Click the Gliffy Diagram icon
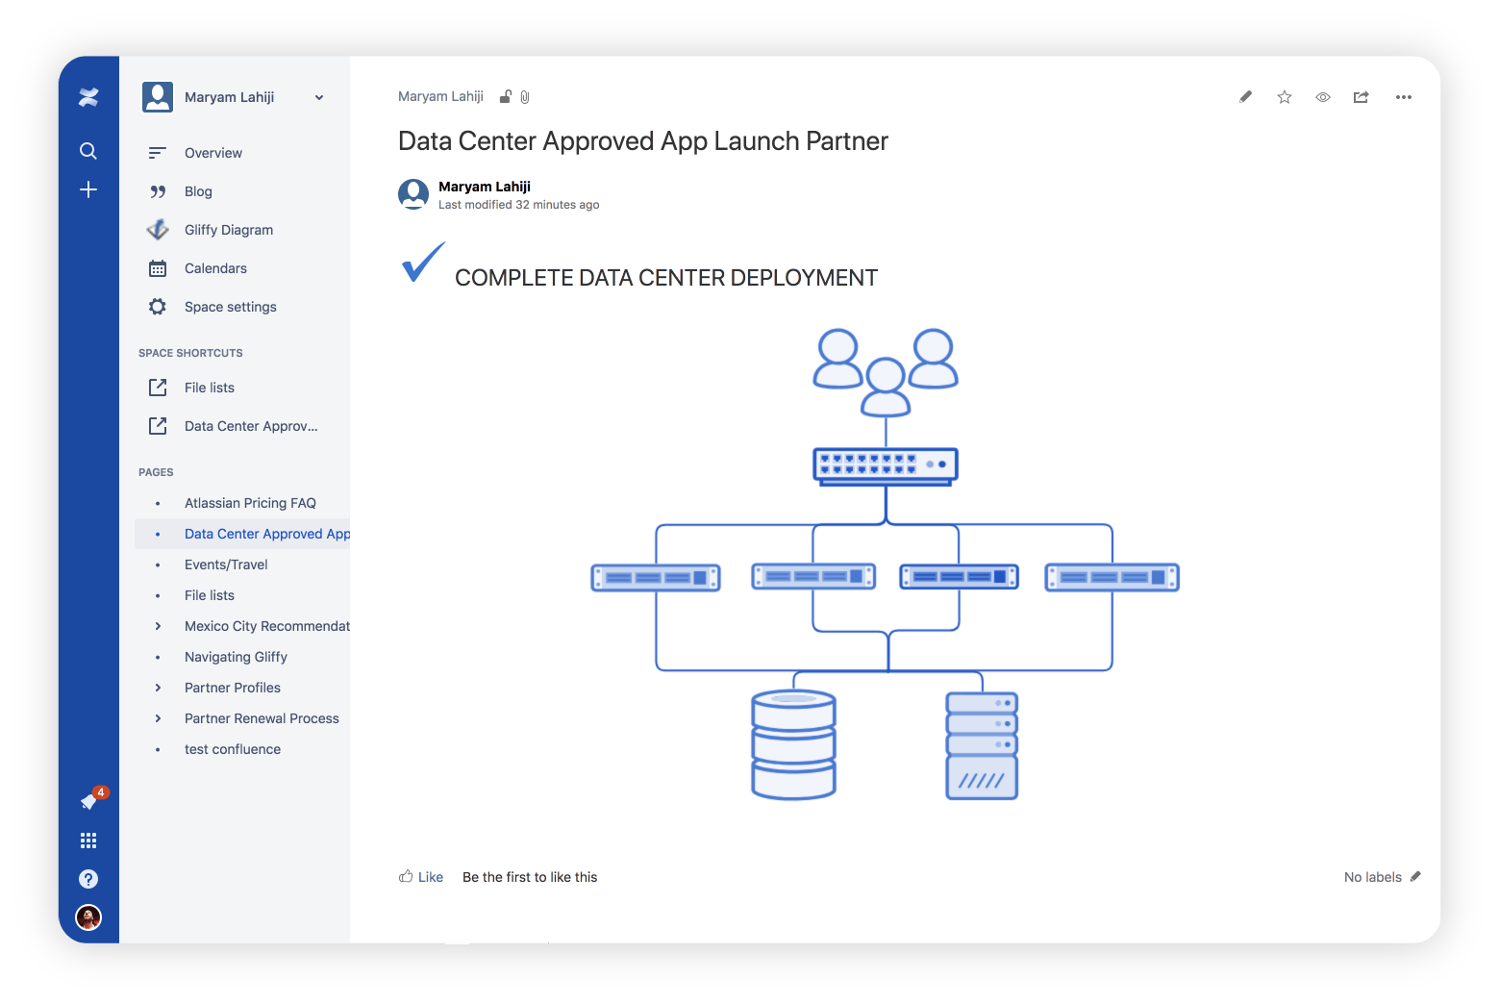Viewport: 1499px width, 1004px height. (x=158, y=230)
